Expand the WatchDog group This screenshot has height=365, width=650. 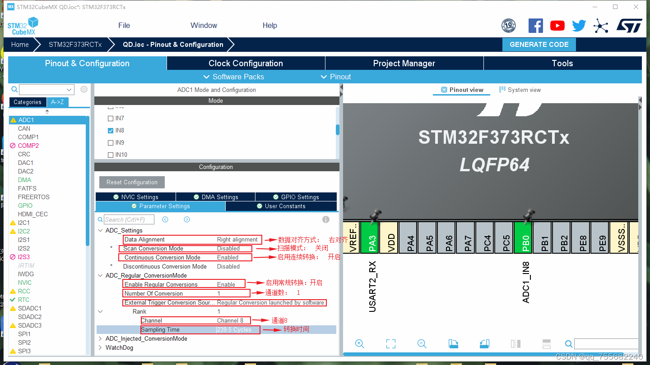point(100,347)
